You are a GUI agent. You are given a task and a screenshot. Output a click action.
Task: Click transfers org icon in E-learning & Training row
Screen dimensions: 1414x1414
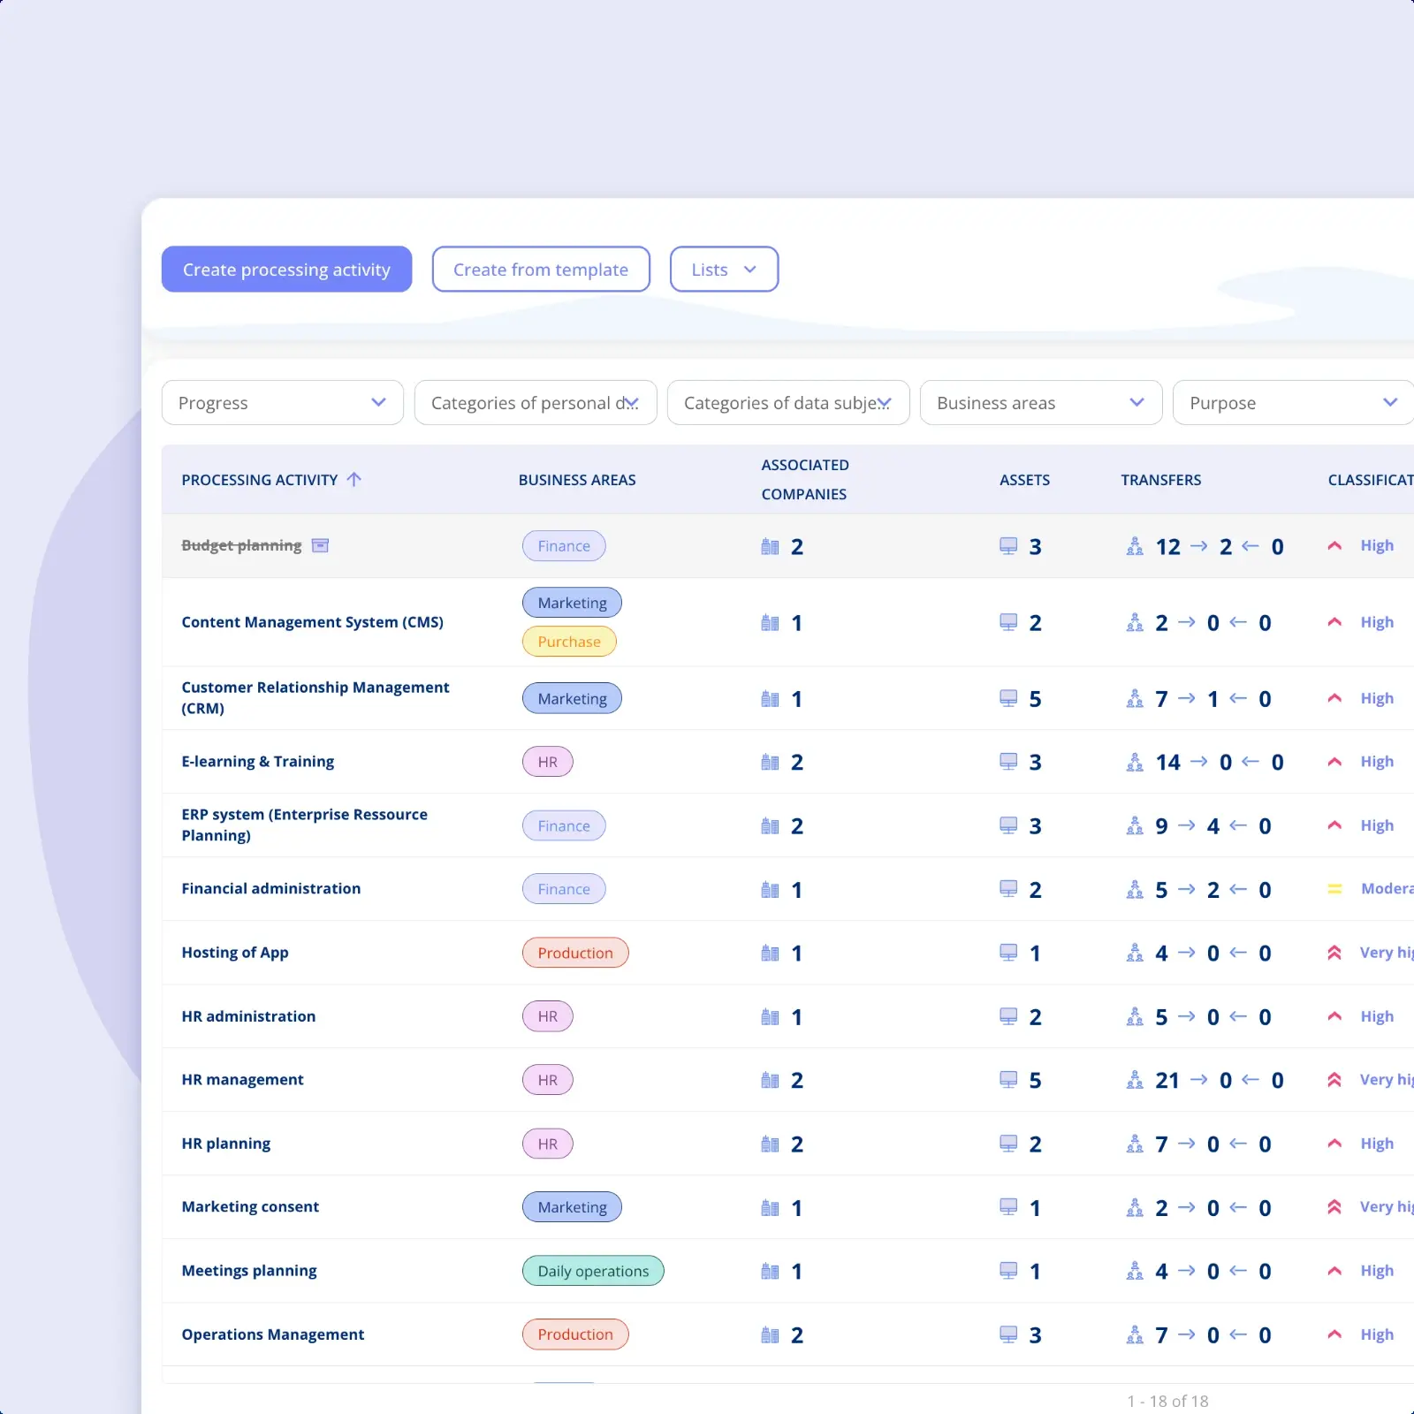tap(1135, 762)
